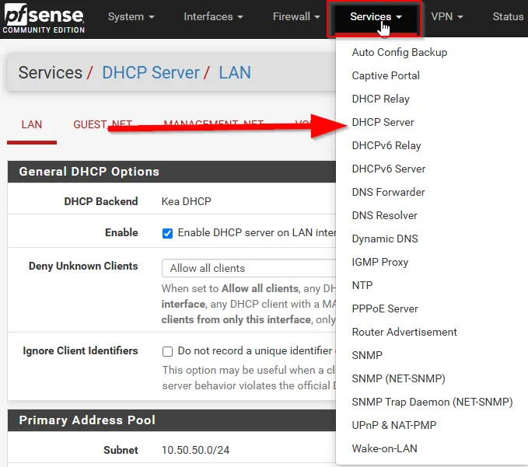
Task: Click the DHCP Server breadcrumb link
Action: click(x=151, y=73)
